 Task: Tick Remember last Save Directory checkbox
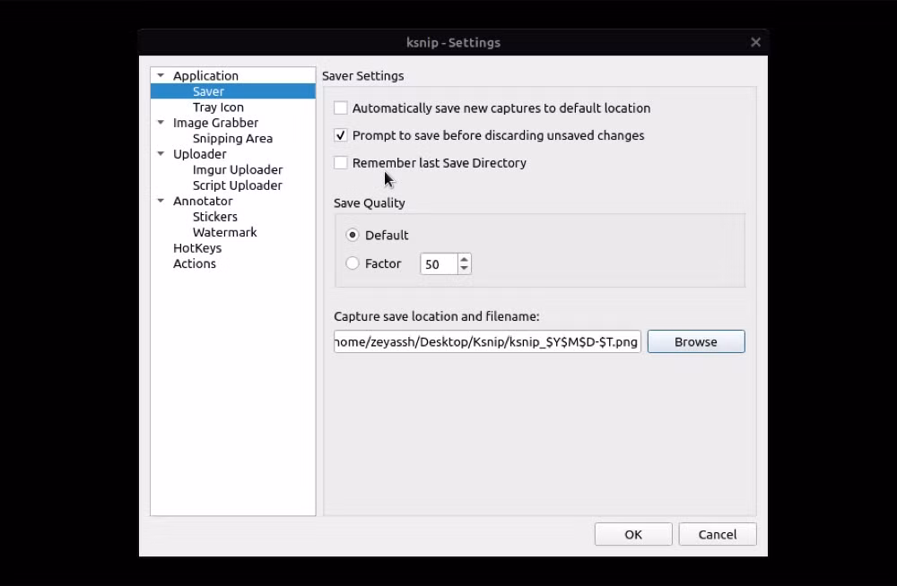340,163
